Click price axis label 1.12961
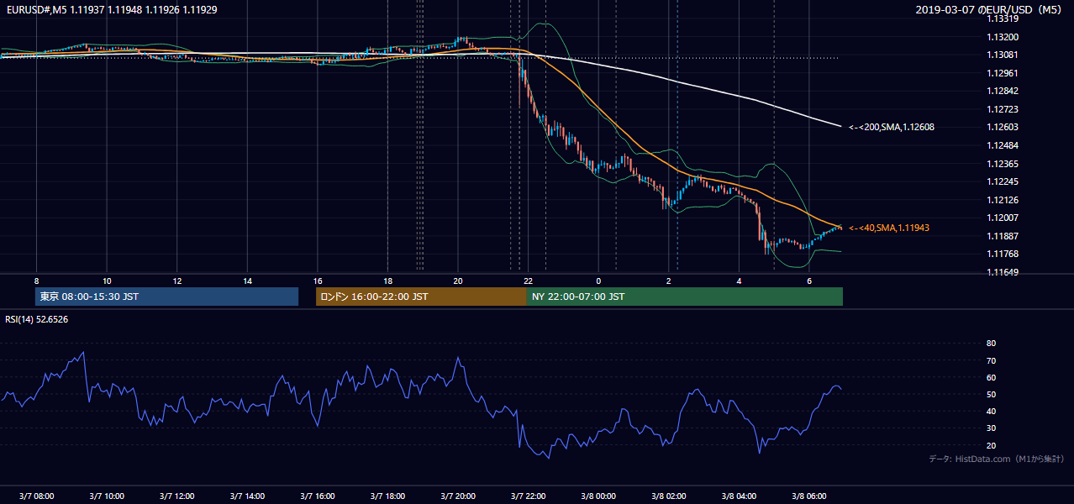Viewport: 1074px width, 504px height. 1003,73
